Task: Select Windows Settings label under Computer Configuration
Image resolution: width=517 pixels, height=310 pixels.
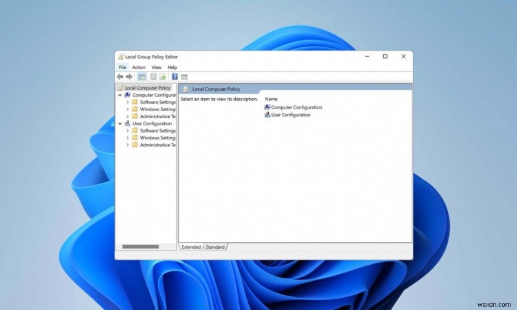Action: 158,109
